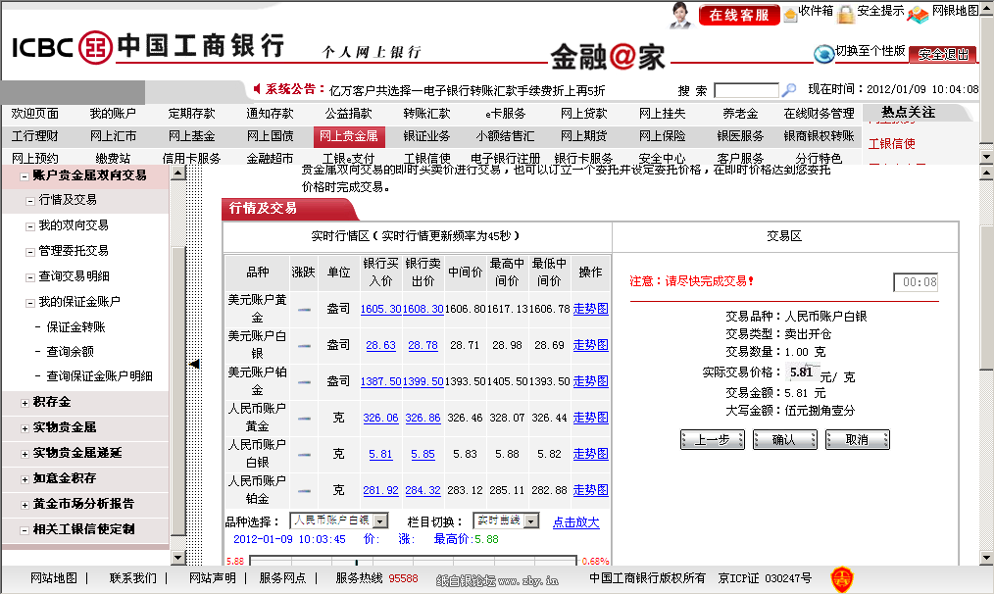Image resolution: width=995 pixels, height=595 pixels.
Task: Click the switch to personalized version icon
Action: pos(824,54)
